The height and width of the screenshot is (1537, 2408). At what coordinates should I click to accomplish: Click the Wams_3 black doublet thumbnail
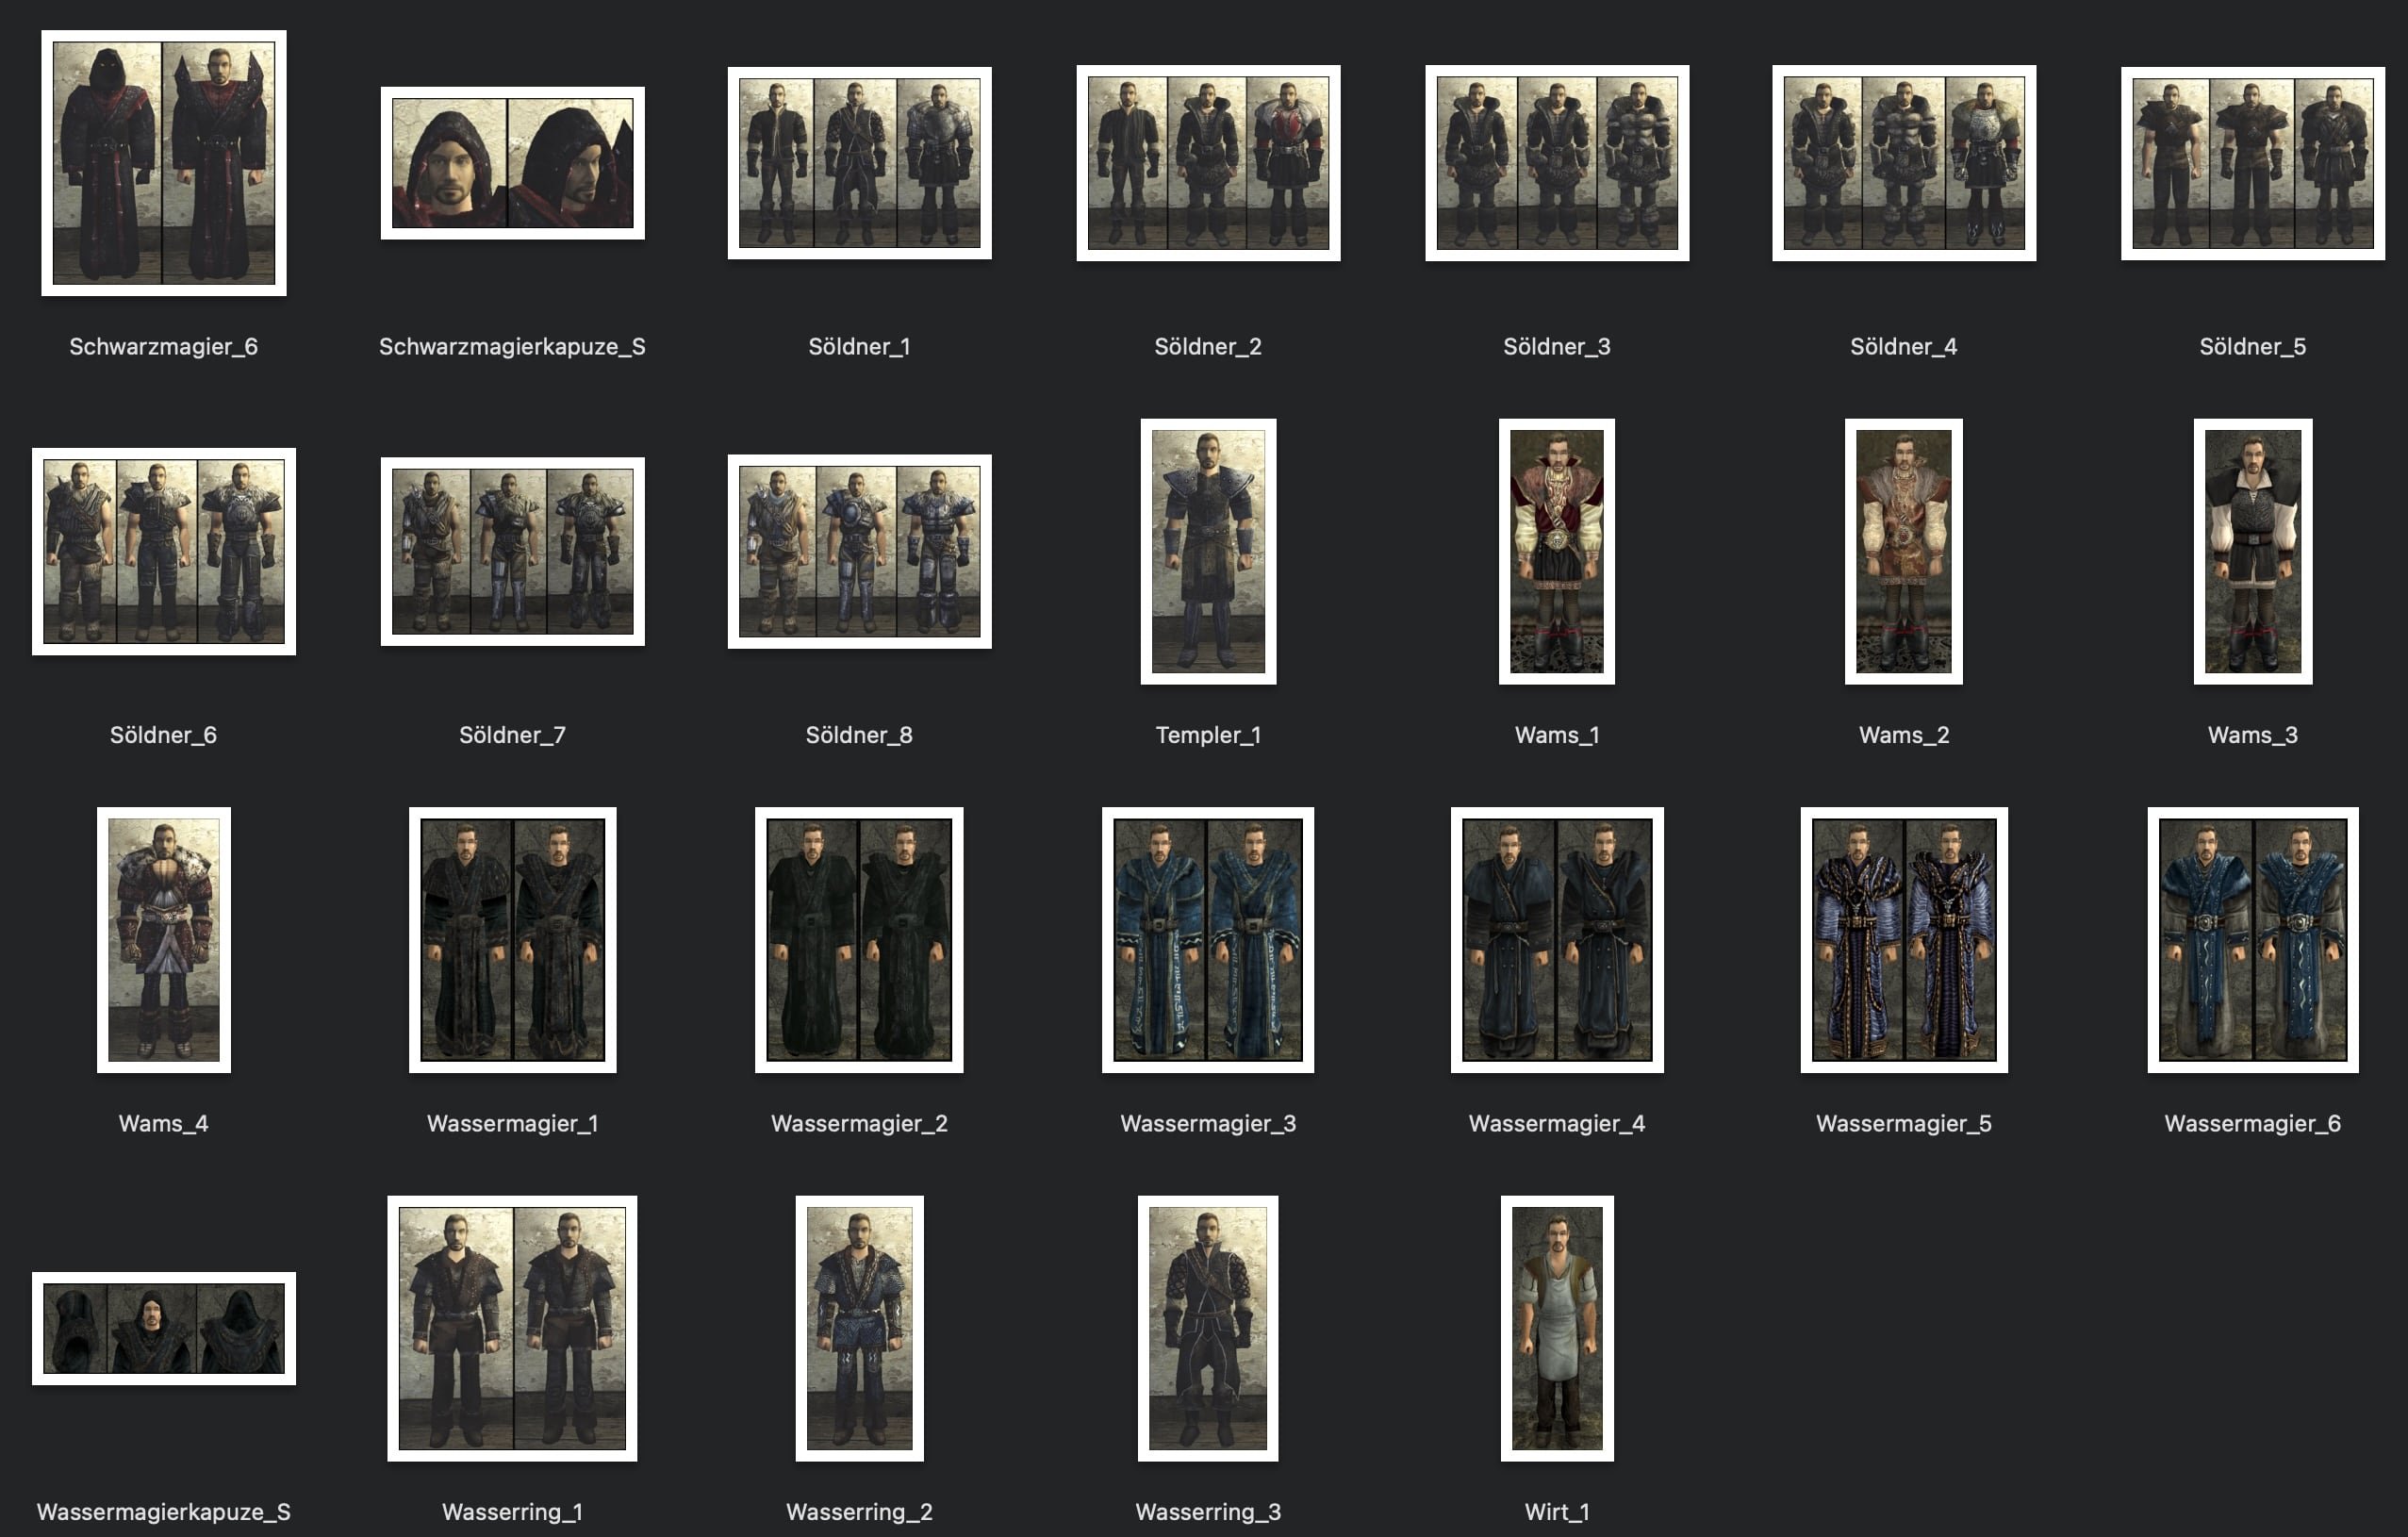(x=2252, y=551)
